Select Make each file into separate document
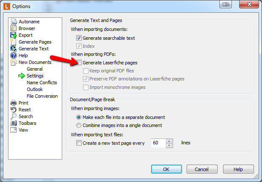 79,117
